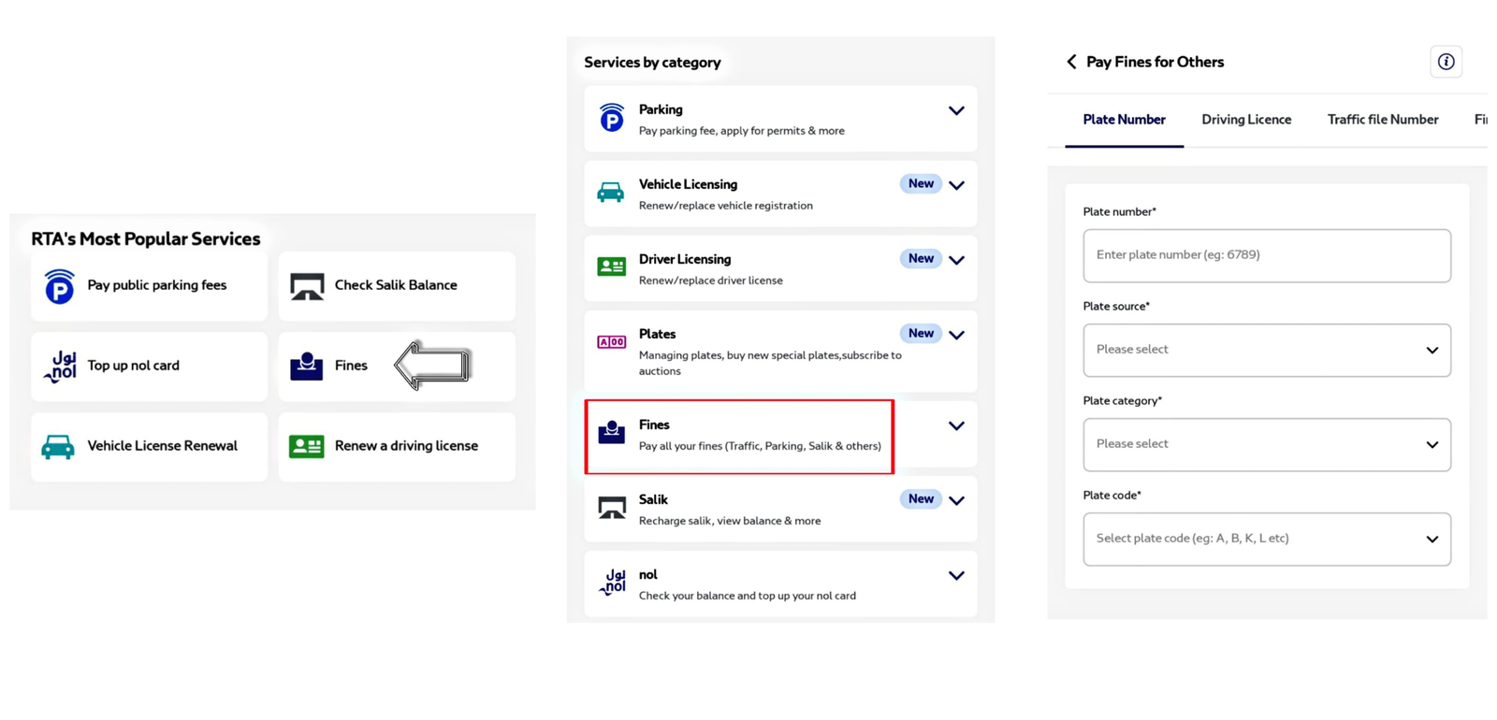Click the Driver Licensing card icon
The image size is (1497, 720).
(611, 267)
